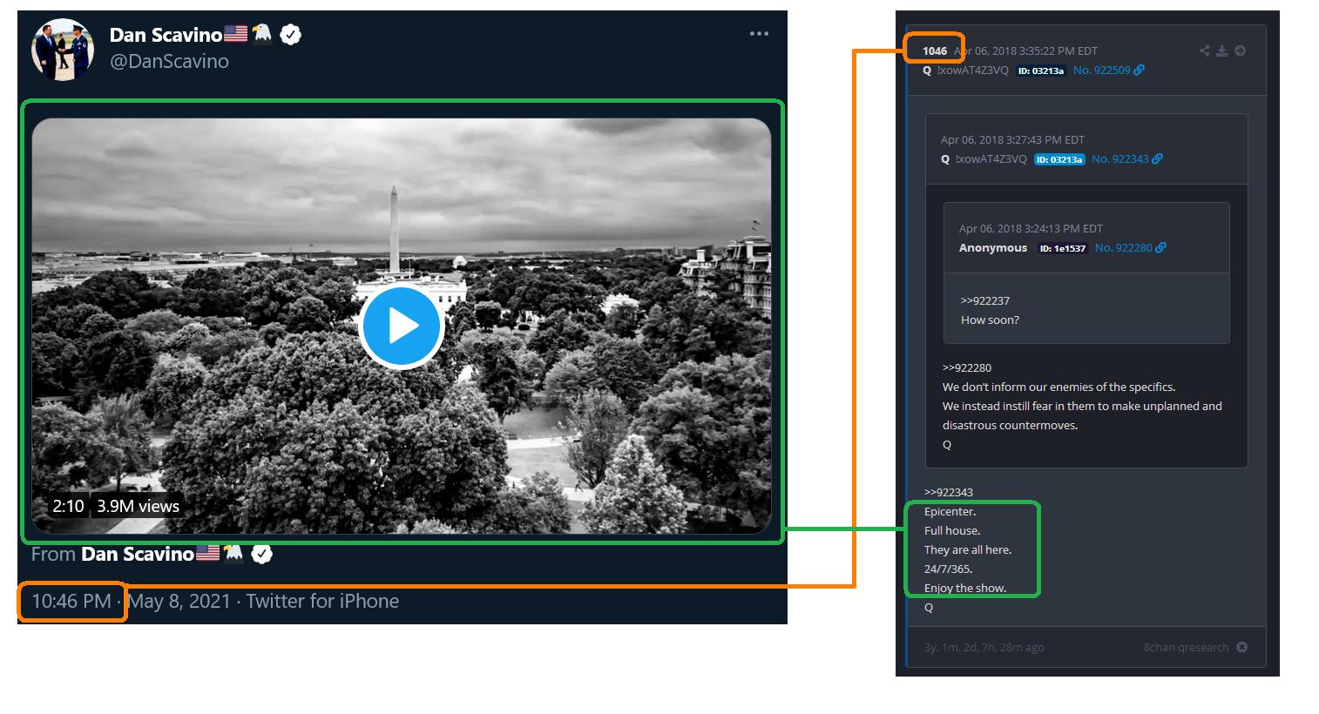The image size is (1319, 714).
Task: Open Dan Scavino's profile avatar picture
Action: (x=63, y=50)
